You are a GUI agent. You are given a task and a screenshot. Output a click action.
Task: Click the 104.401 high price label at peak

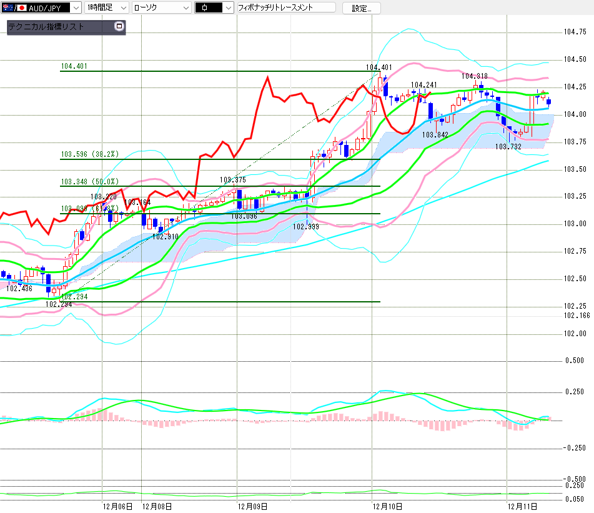pyautogui.click(x=379, y=67)
